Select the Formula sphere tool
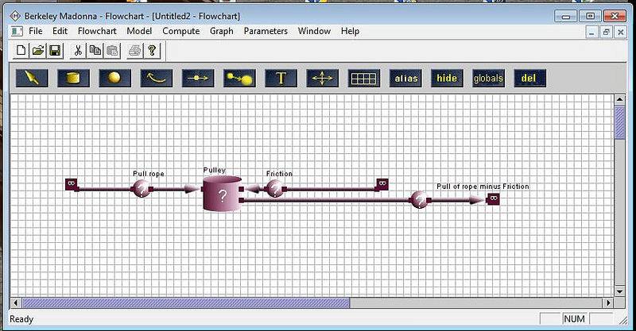Screen dimensions: 636x331 114,78
